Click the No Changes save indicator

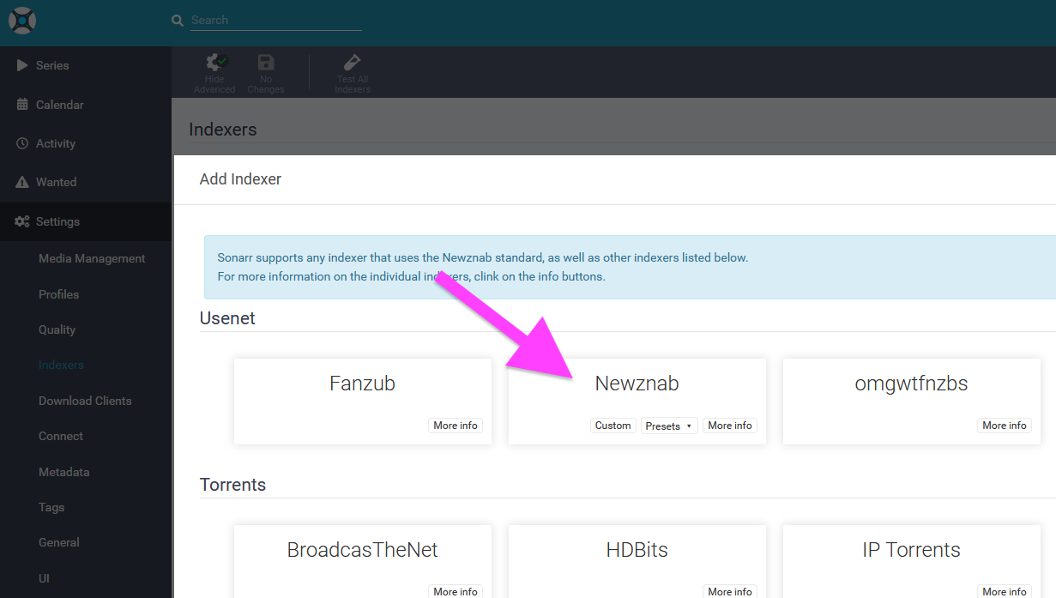pyautogui.click(x=265, y=72)
